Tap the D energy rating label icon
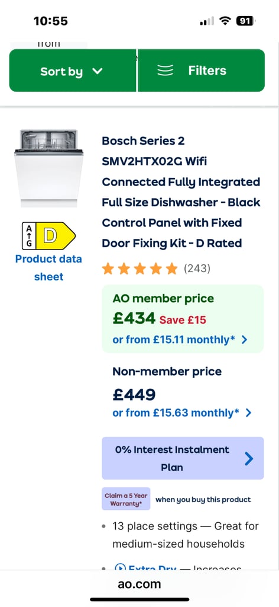 (x=48, y=236)
